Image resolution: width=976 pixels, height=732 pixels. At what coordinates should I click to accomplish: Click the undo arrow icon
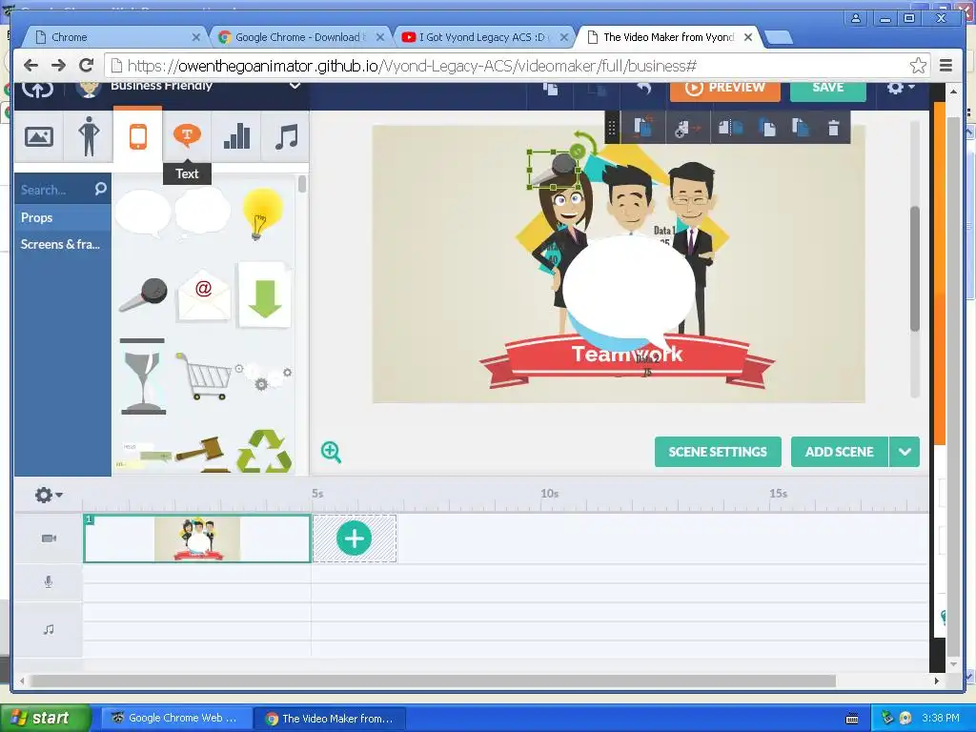coord(643,89)
